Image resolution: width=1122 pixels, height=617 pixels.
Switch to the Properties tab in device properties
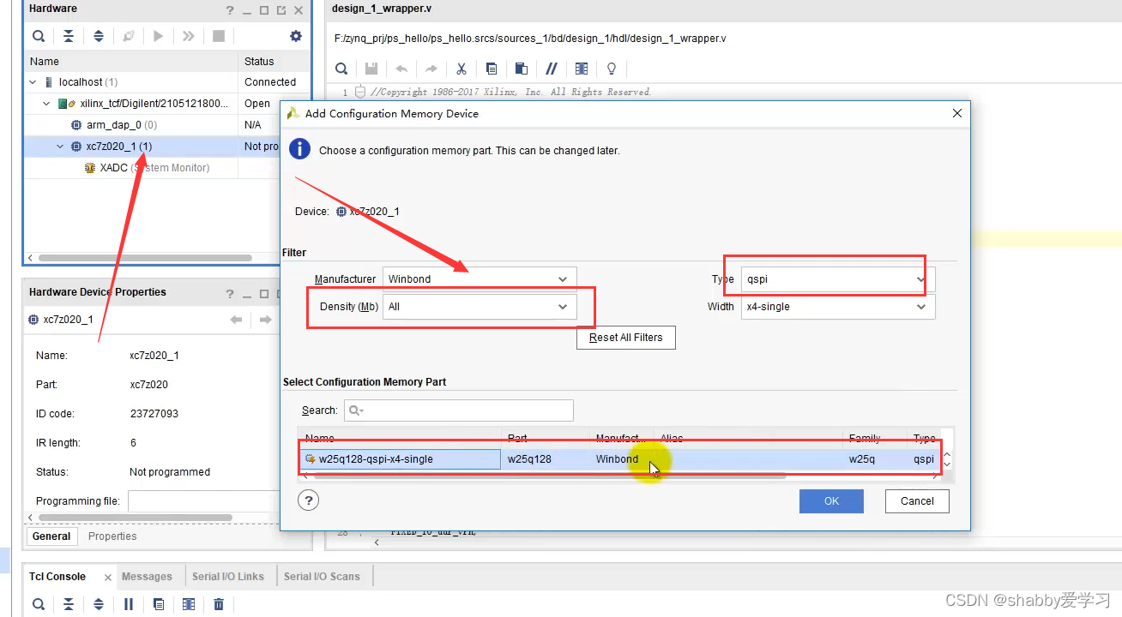(112, 536)
